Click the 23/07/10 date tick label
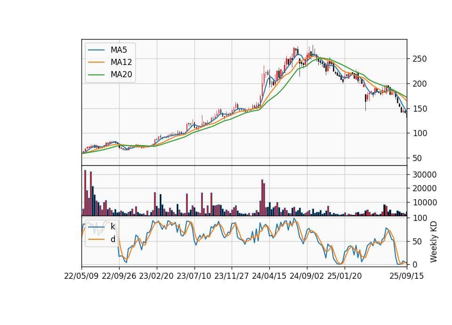 coord(194,276)
